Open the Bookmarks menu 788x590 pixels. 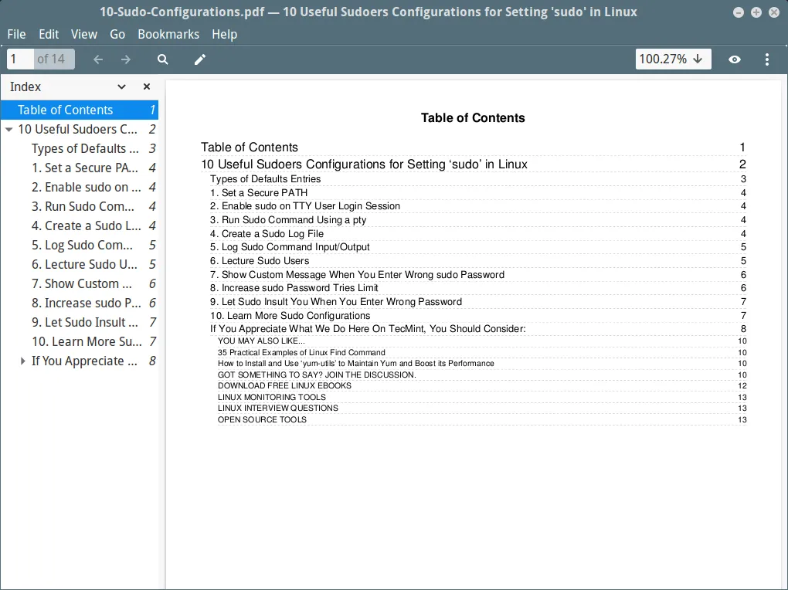pyautogui.click(x=168, y=34)
